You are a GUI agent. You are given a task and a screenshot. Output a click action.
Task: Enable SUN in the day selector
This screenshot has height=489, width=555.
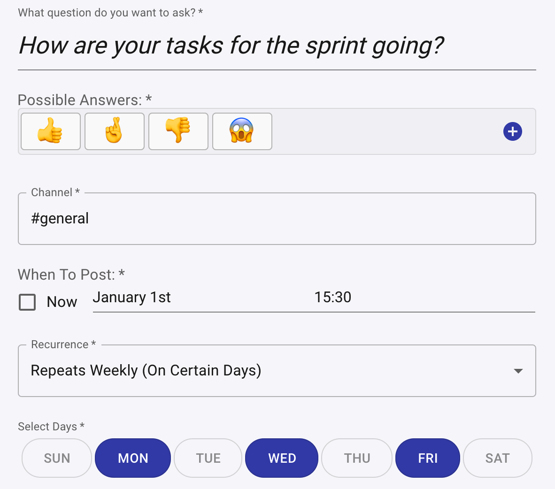tap(57, 458)
